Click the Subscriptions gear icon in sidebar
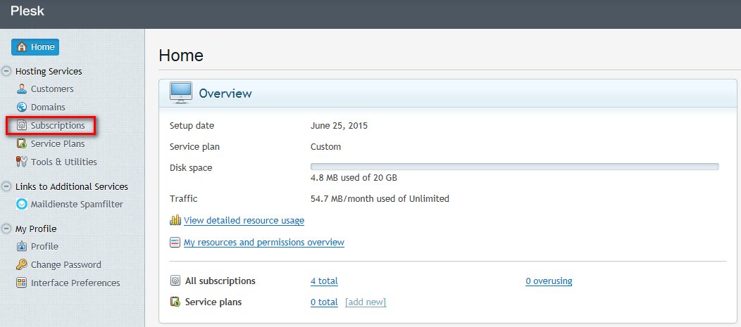 coord(22,126)
